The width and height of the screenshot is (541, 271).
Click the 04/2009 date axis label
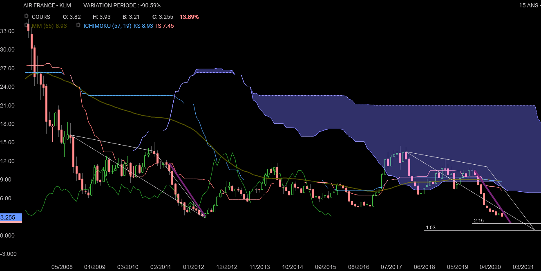pos(95,267)
